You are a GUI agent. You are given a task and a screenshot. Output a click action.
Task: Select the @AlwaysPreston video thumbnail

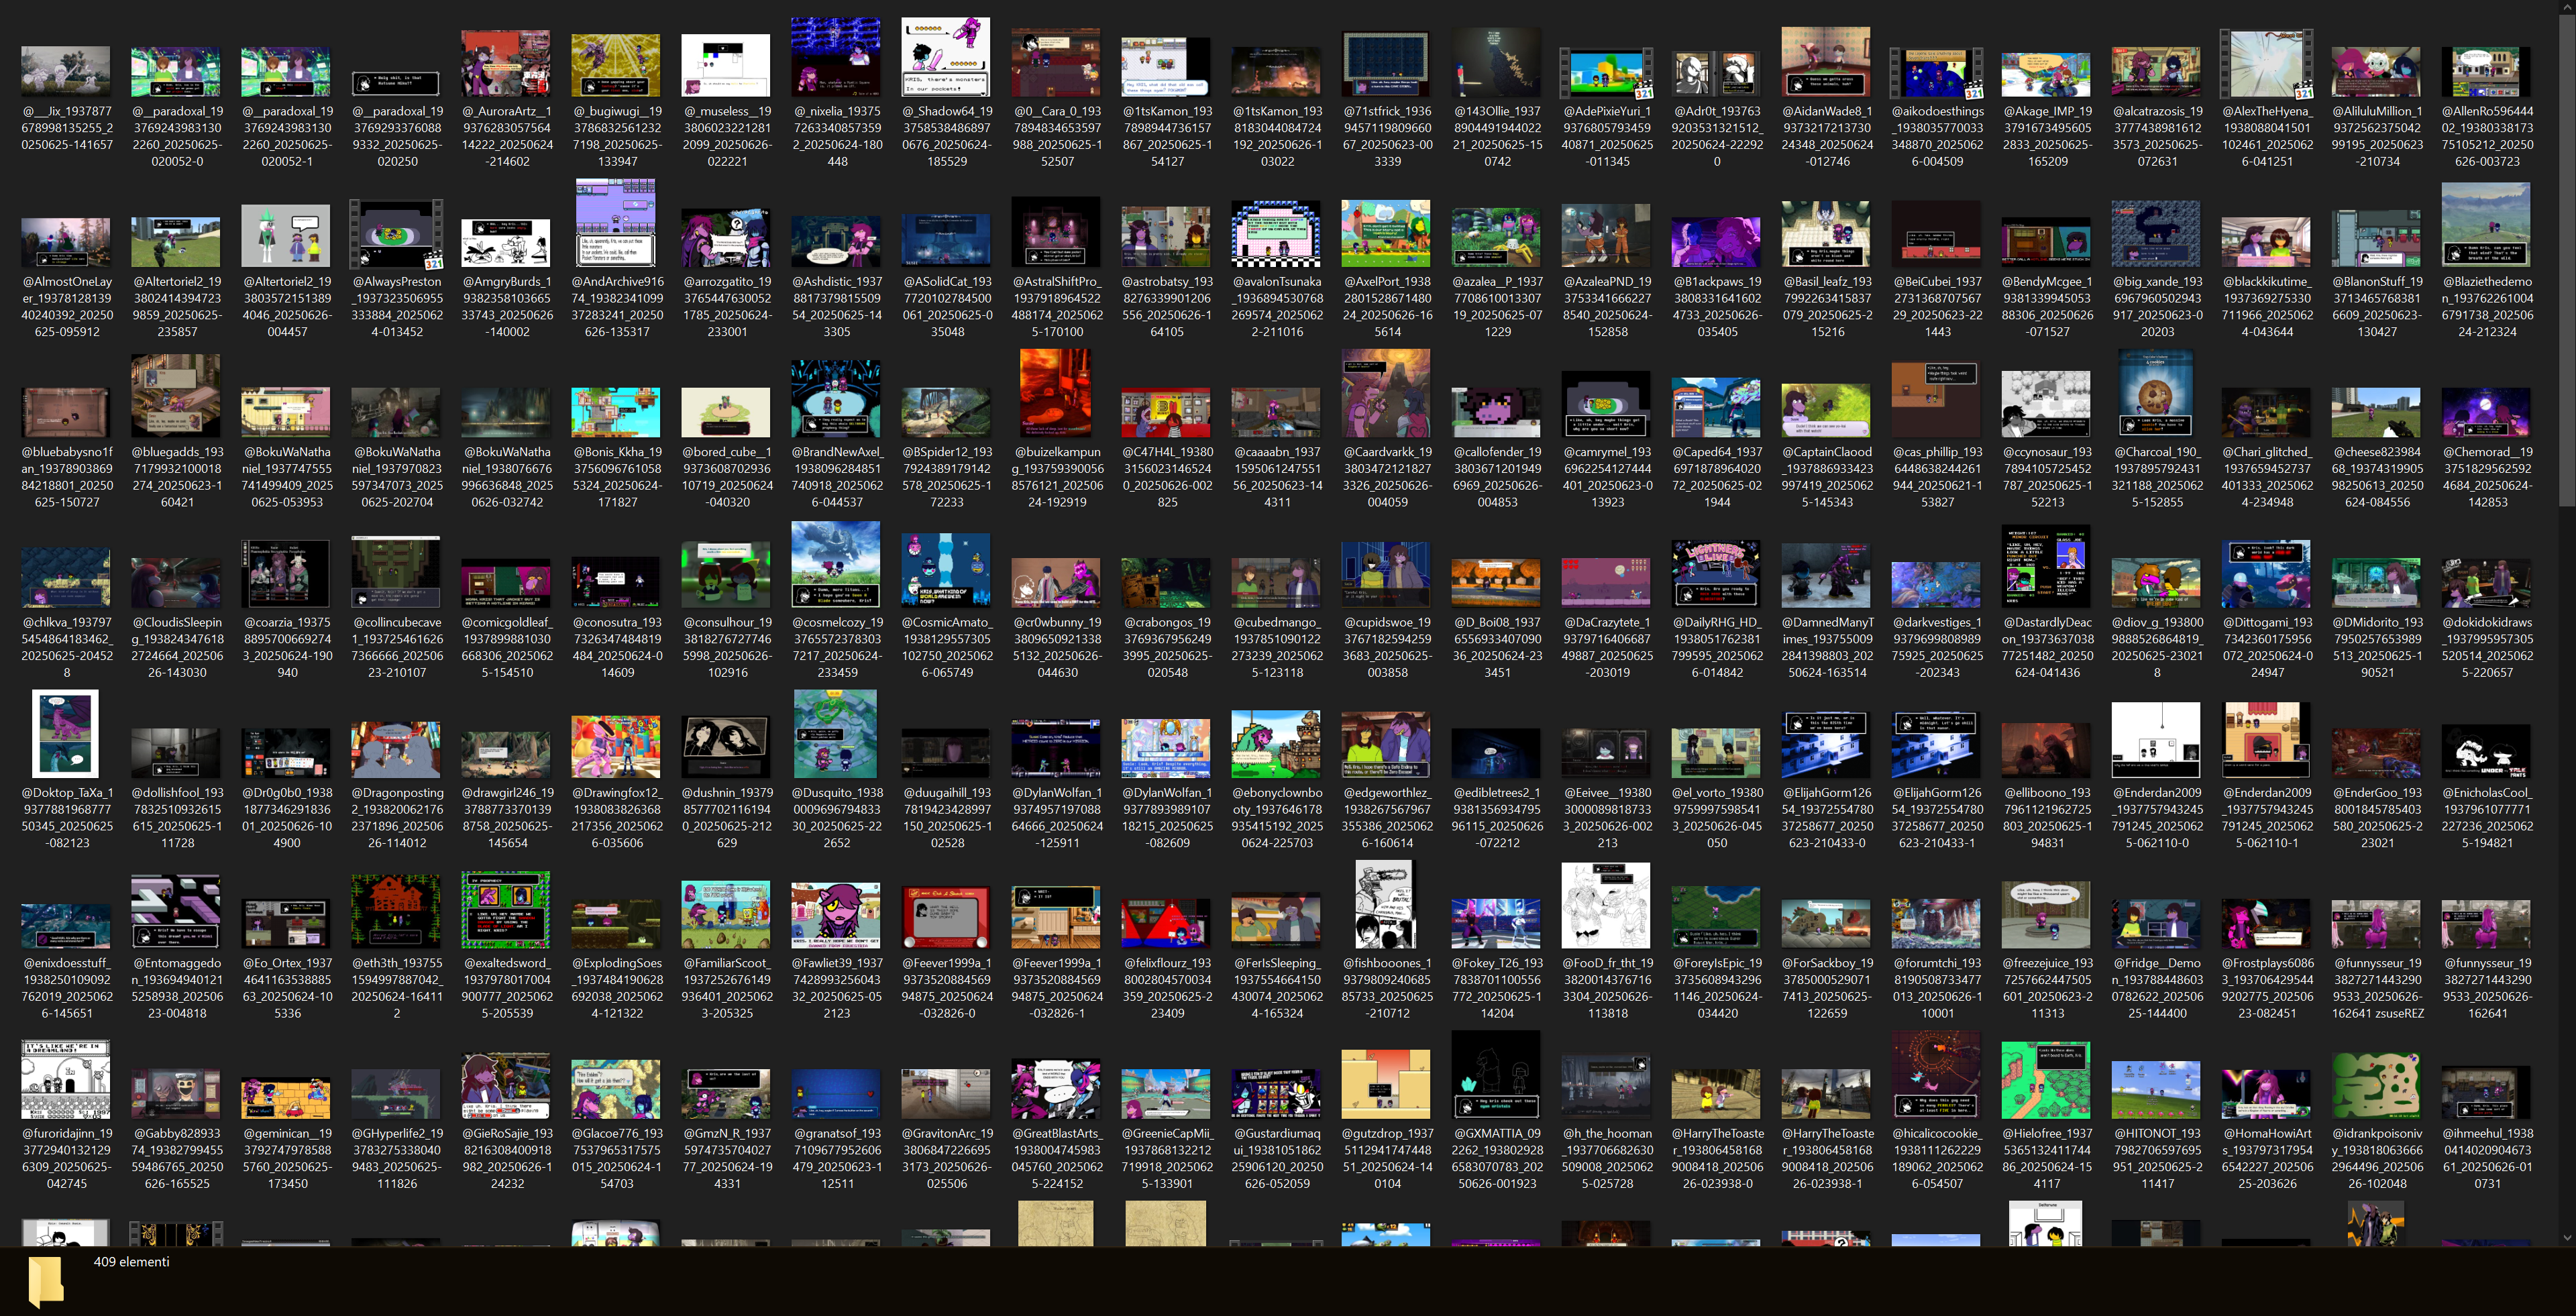396,234
